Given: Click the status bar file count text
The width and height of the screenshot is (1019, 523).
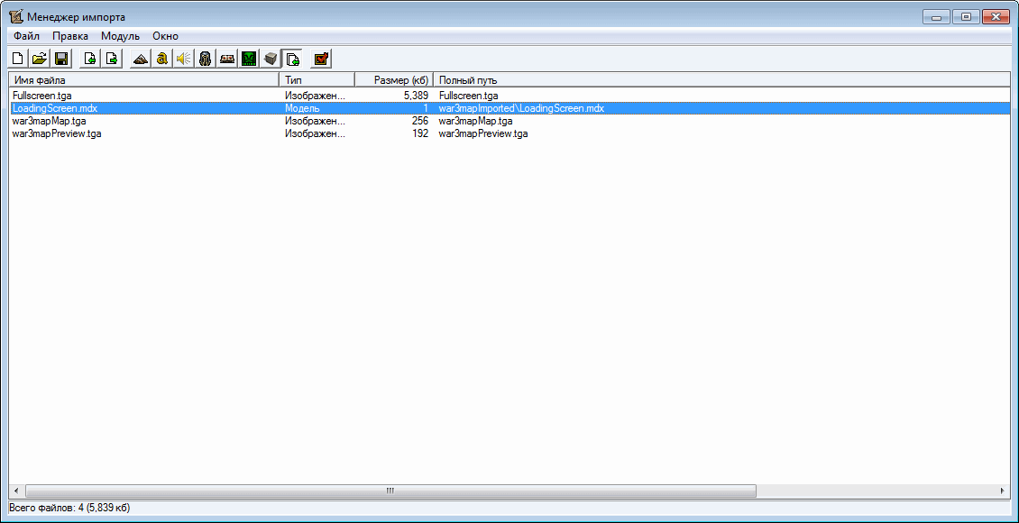Looking at the screenshot, I should (70, 507).
